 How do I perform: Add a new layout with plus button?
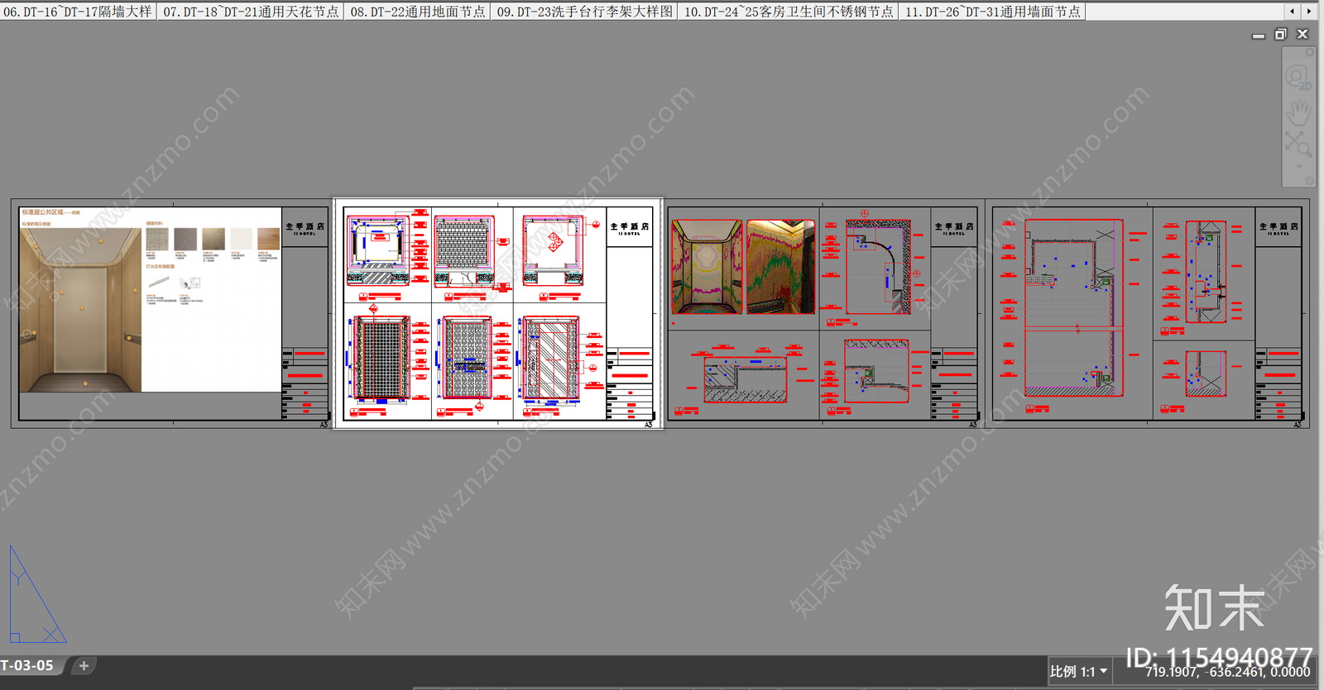84,665
